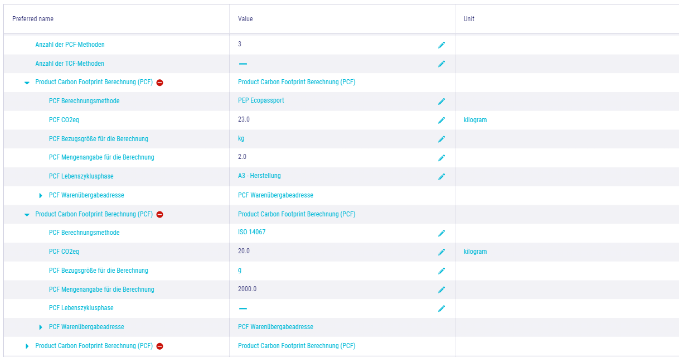Open the PCF Lebenszyklusphase link with empty value
Viewport: 679px width, 357px height.
click(81, 308)
